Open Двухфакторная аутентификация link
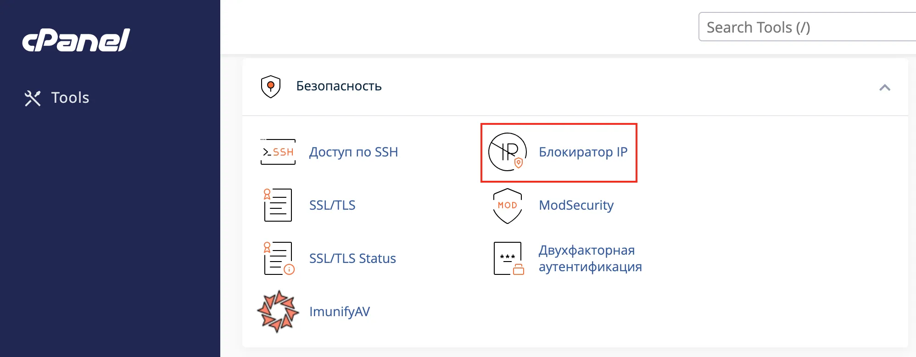916x357 pixels. [590, 258]
